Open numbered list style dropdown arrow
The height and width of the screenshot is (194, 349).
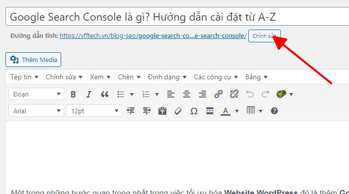[157, 95]
